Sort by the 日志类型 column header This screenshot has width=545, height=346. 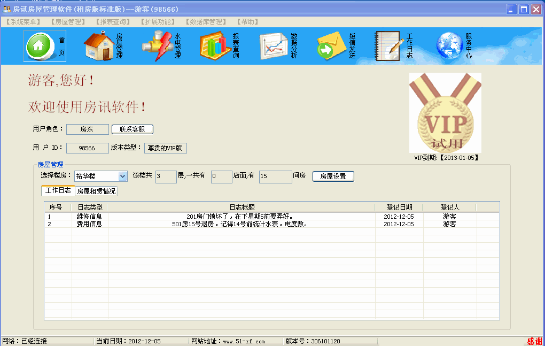coord(90,207)
